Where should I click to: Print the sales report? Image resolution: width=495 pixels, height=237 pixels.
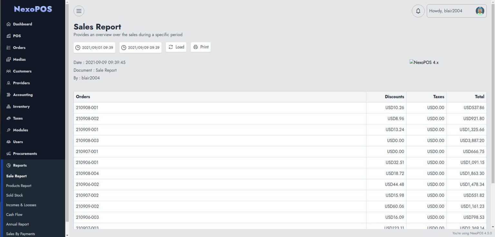click(200, 47)
